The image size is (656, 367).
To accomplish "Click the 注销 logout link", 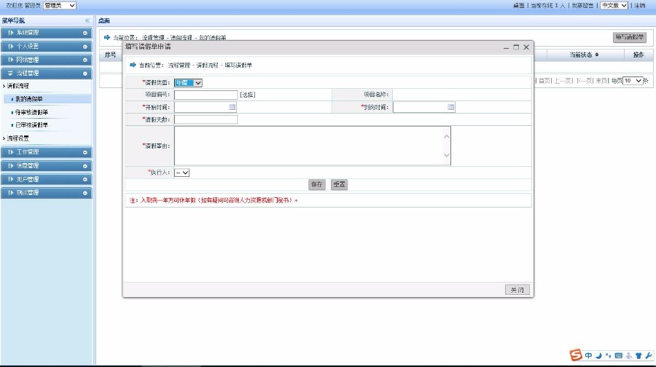I will coord(640,5).
